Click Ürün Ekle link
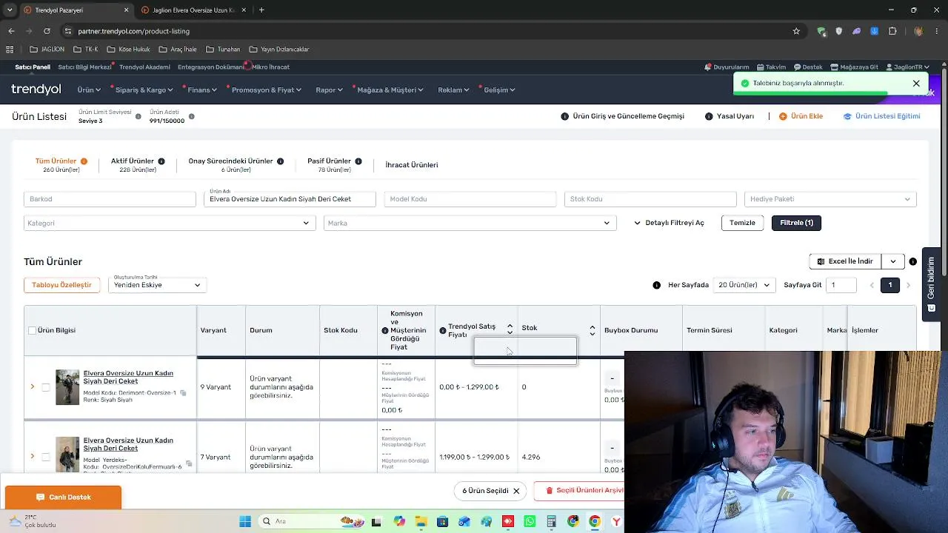This screenshot has width=948, height=533. (801, 116)
